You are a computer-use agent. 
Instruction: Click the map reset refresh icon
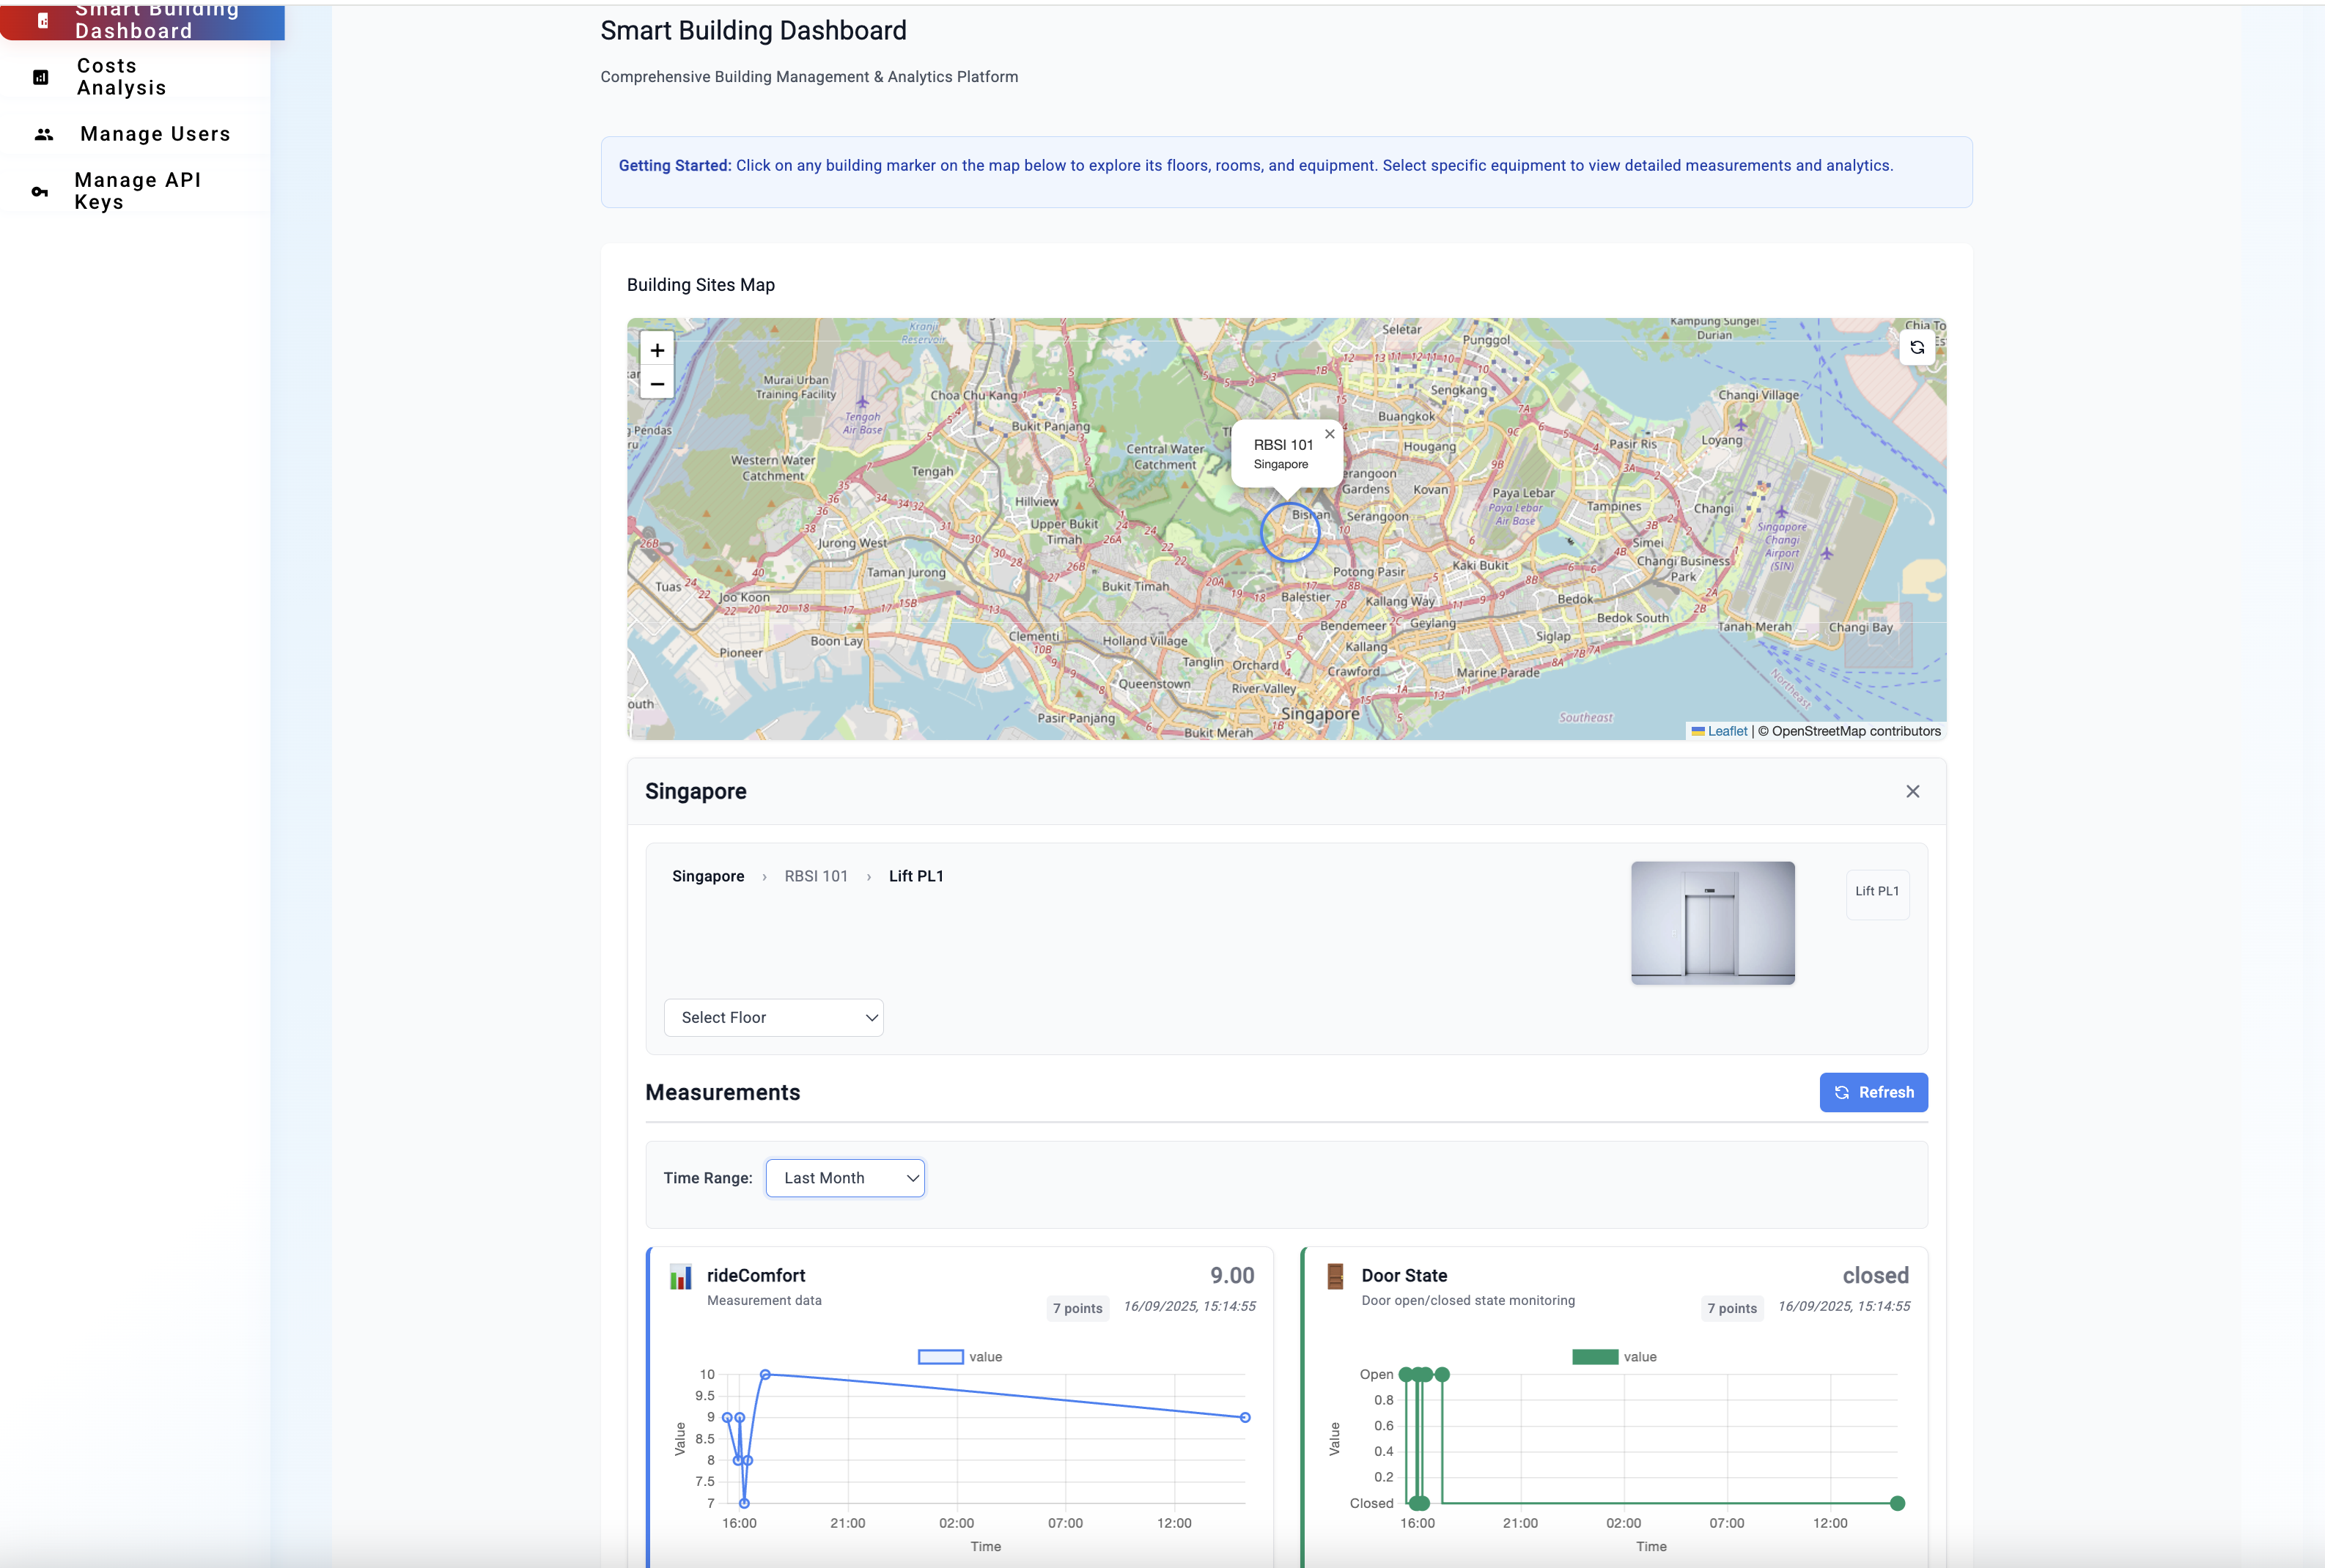1917,348
